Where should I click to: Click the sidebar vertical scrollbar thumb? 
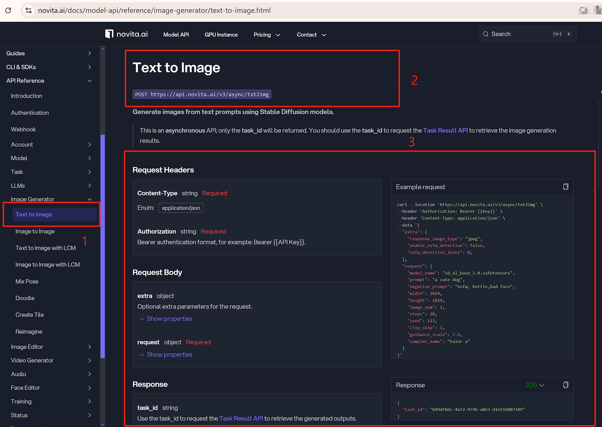[103, 246]
